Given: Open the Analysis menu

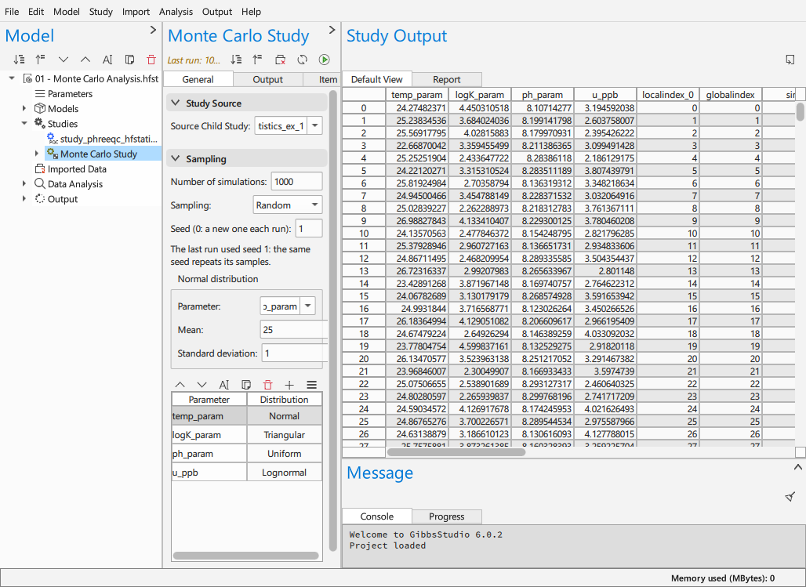Looking at the screenshot, I should (176, 11).
